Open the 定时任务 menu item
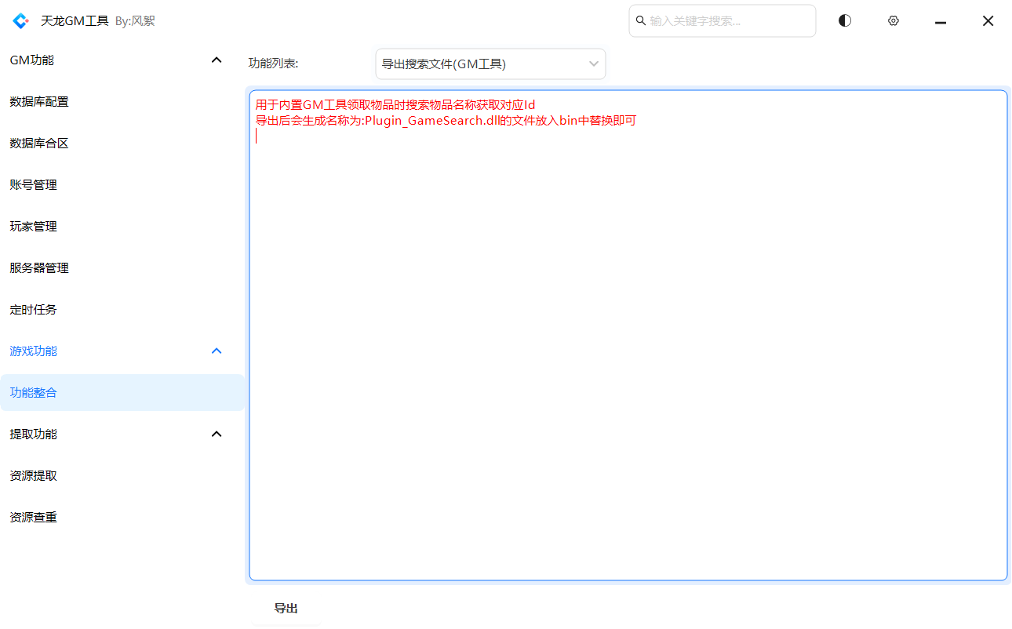Viewport: 1012px width, 629px height. pyautogui.click(x=34, y=310)
